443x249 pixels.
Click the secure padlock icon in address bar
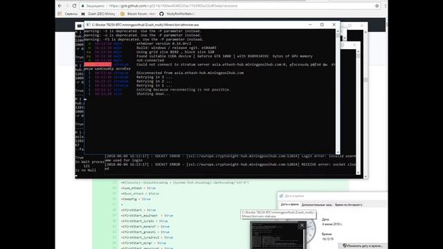click(x=82, y=6)
